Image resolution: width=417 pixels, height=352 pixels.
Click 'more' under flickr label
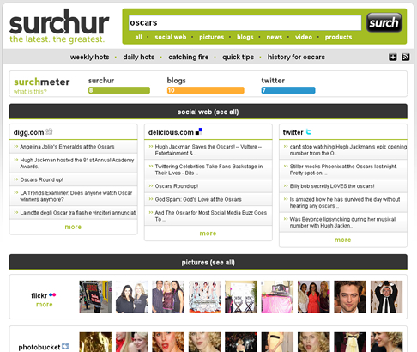point(45,305)
